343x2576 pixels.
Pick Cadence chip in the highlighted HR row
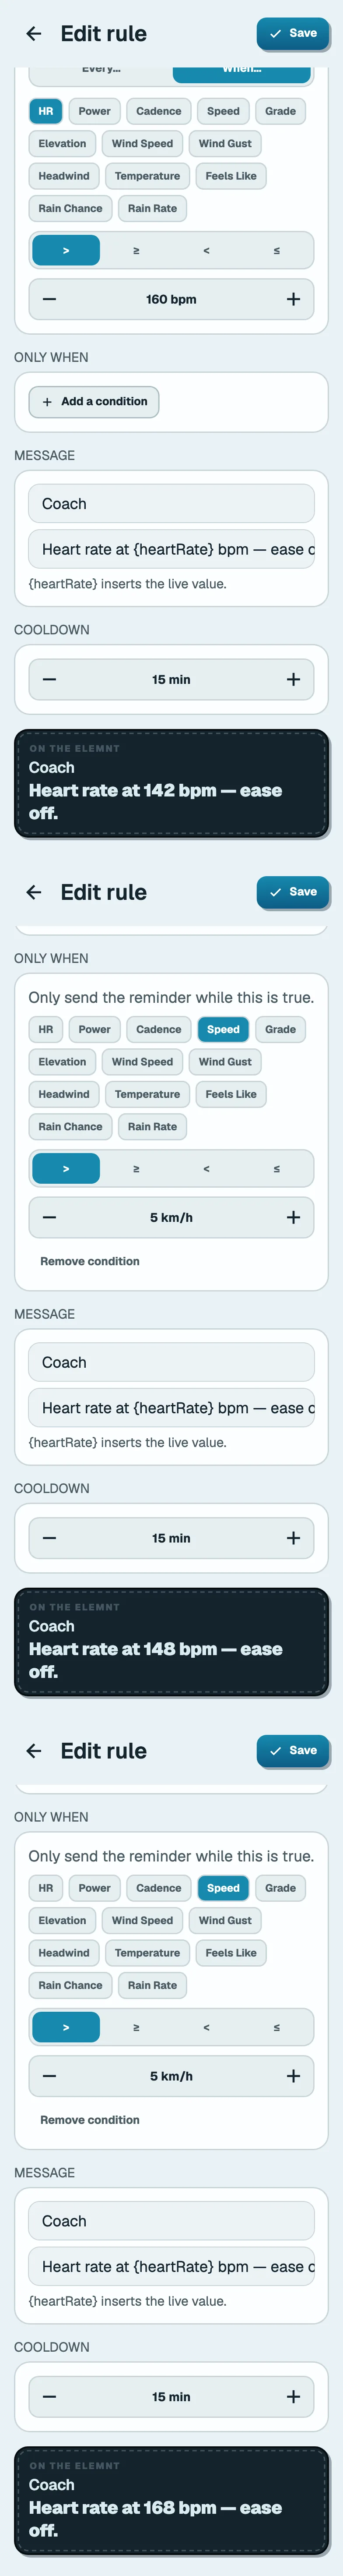159,111
